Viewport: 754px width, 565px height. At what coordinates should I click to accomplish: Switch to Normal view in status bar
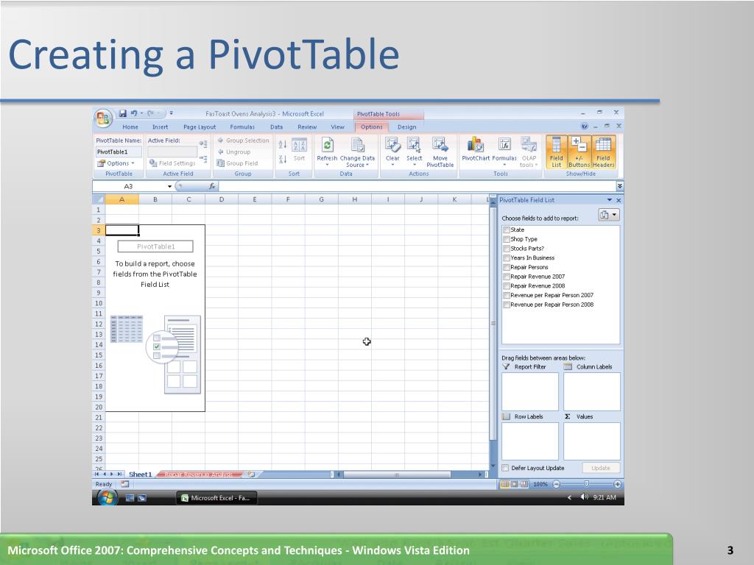504,484
